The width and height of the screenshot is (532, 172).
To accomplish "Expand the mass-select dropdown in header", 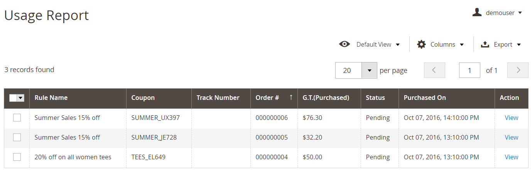I will [x=21, y=98].
